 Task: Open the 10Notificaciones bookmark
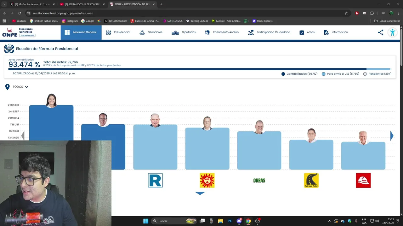pyautogui.click(x=116, y=21)
